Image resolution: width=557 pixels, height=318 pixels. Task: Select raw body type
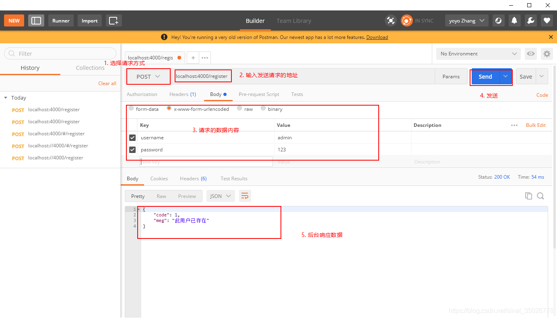[239, 108]
